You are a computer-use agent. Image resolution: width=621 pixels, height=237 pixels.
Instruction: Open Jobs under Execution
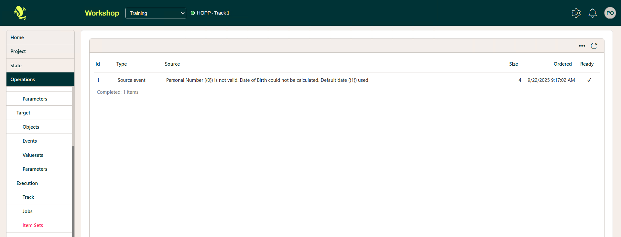[27, 211]
